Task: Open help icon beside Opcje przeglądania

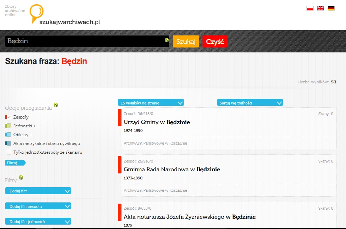Action: 56,105
